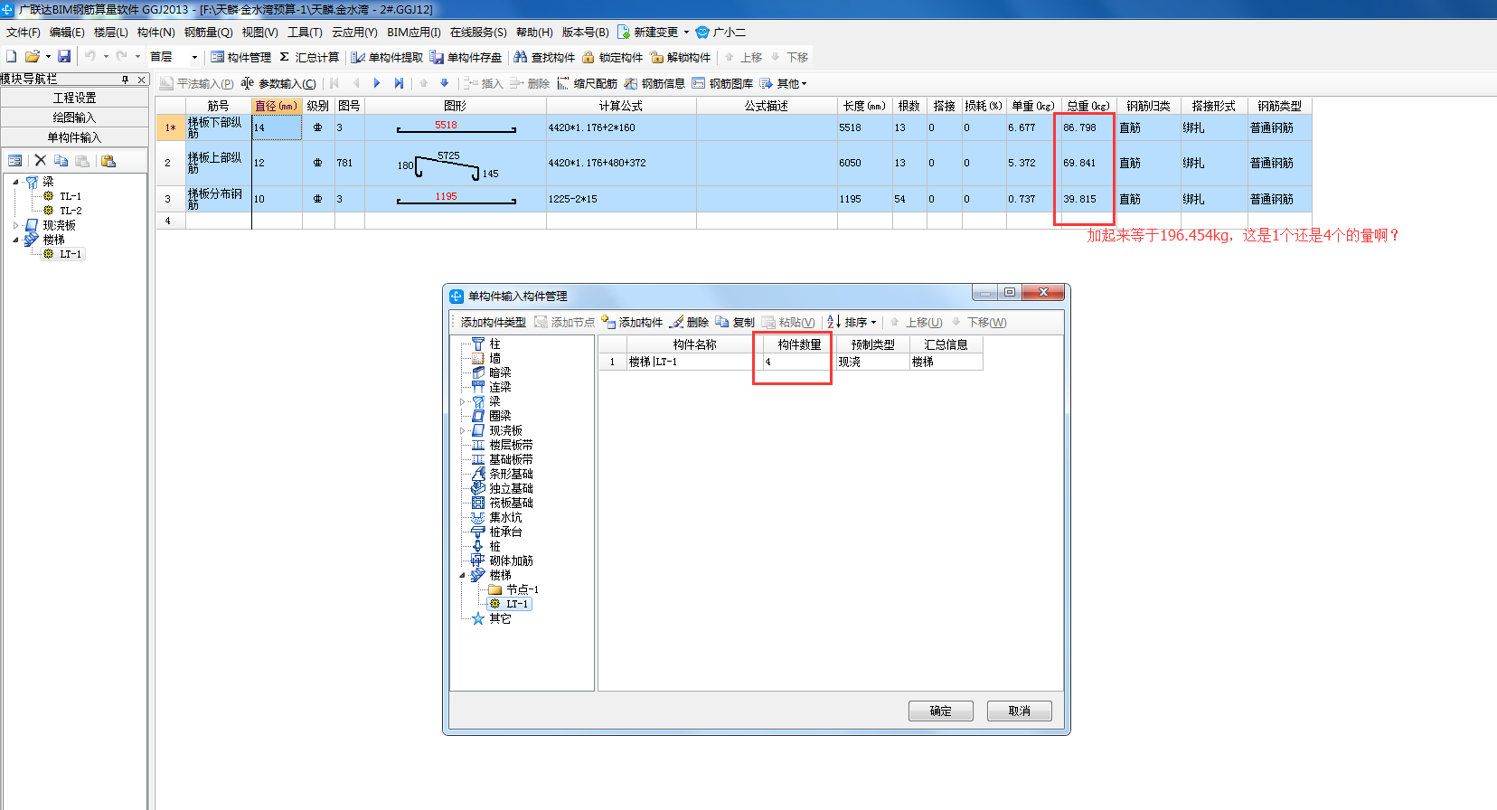Switch to 单构件输入 panel
This screenshot has width=1497, height=810.
(74, 137)
